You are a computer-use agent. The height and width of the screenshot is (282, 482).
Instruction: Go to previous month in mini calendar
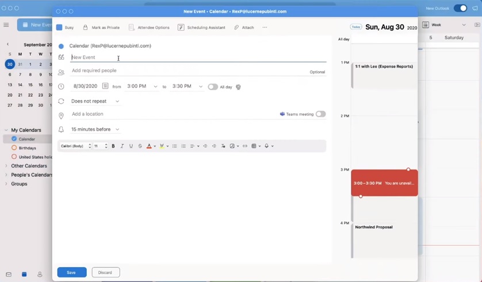click(x=7, y=44)
